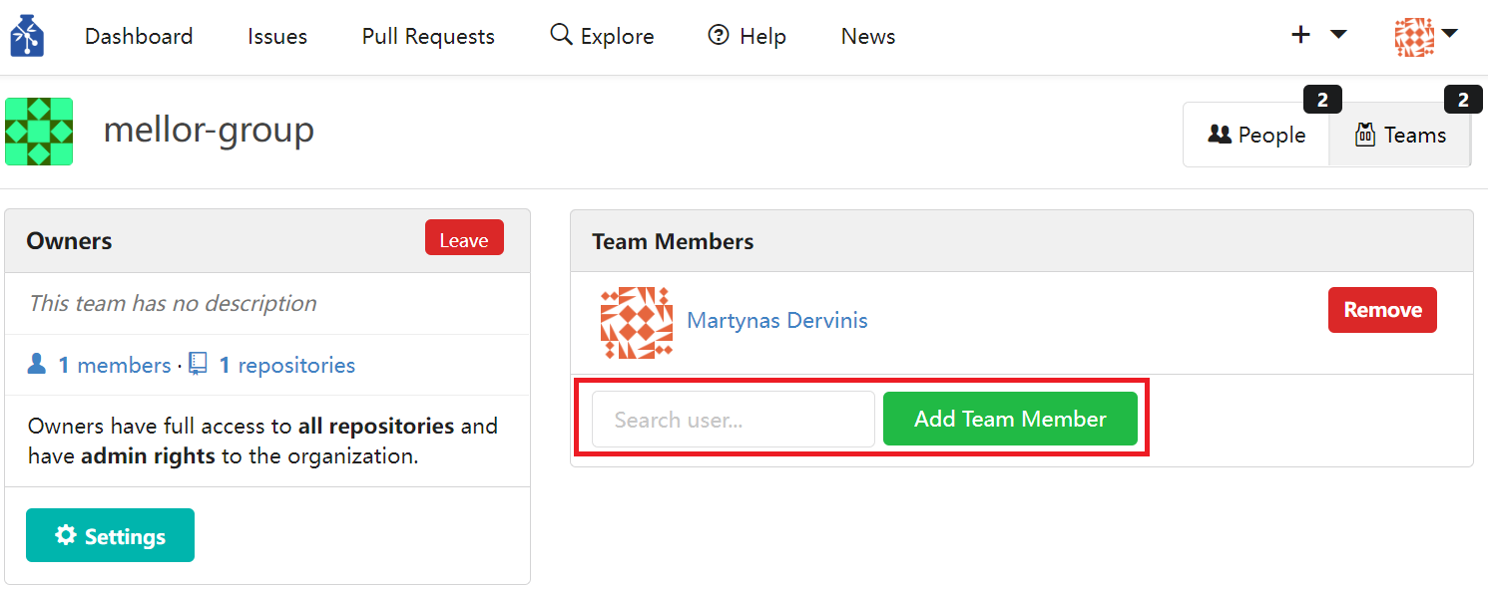Open the Gitea home logo
Viewport: 1488px width, 590px height.
coord(27,36)
